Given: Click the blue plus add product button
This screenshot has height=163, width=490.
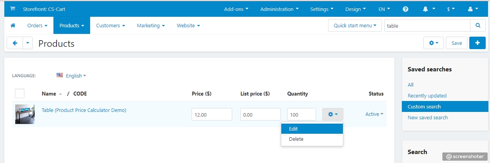Looking at the screenshot, I should [477, 43].
